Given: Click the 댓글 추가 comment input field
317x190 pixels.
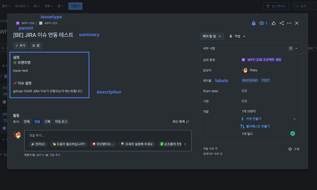Looking at the screenshot, I should tap(108, 135).
